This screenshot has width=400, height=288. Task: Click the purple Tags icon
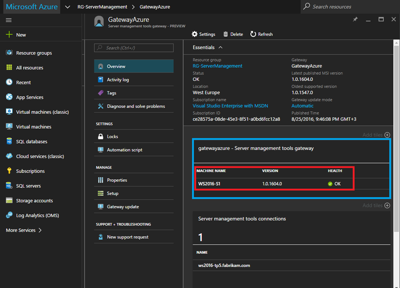point(101,93)
